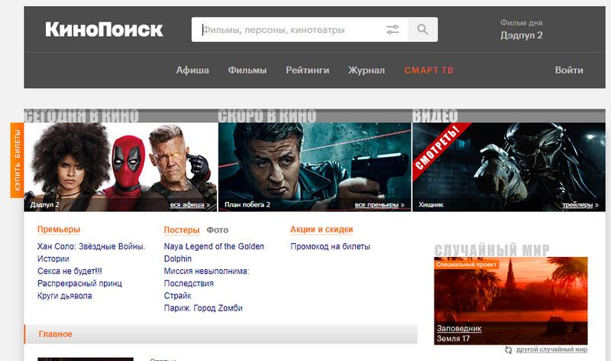Click другой случайный мир link

click(551, 350)
